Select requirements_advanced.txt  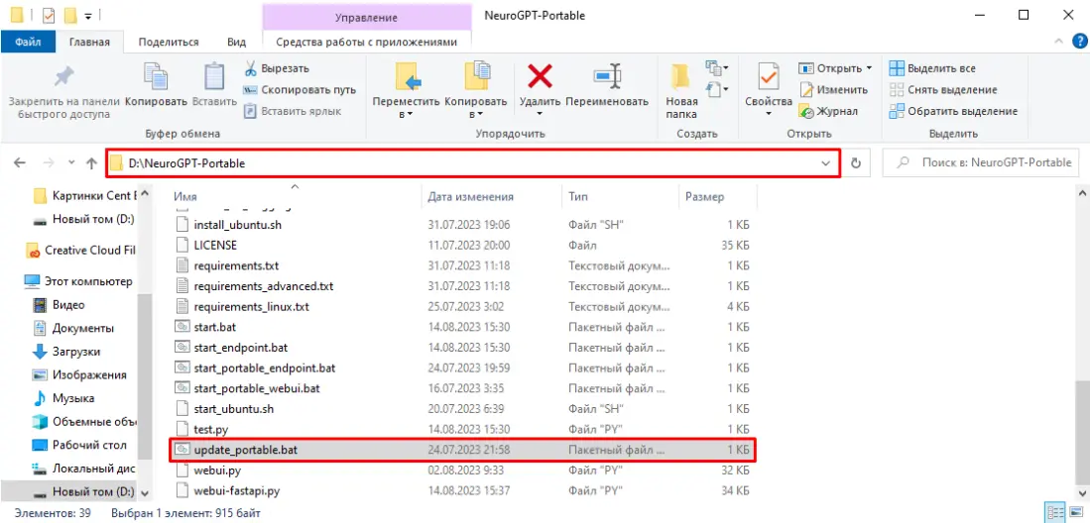click(462, 286)
